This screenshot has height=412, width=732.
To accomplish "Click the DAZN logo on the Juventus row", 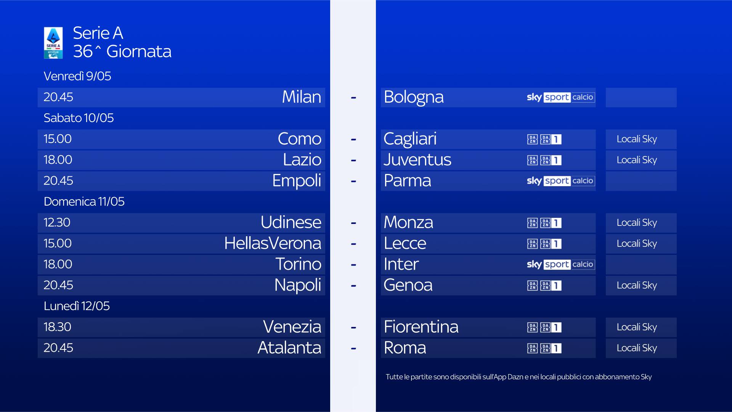I will (x=532, y=160).
